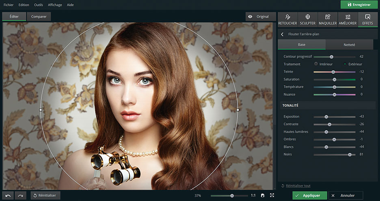Go back from Flouter l'arrière-plan panel
Viewport: 380px width, 201px height.
pos(283,34)
